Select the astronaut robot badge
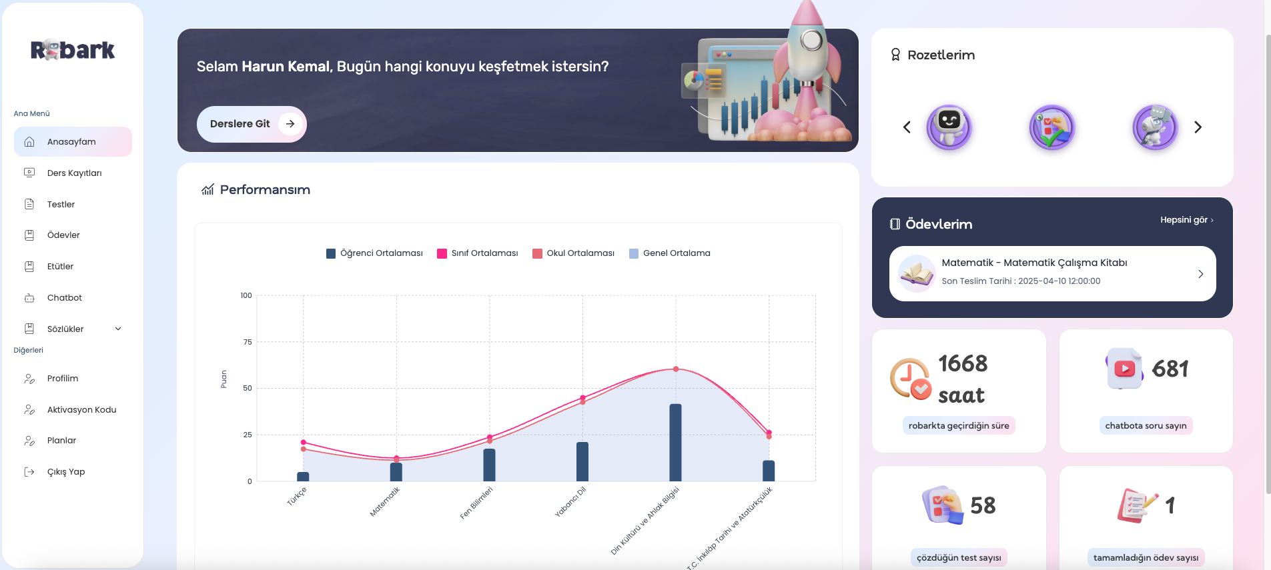1271x570 pixels. tap(1156, 127)
